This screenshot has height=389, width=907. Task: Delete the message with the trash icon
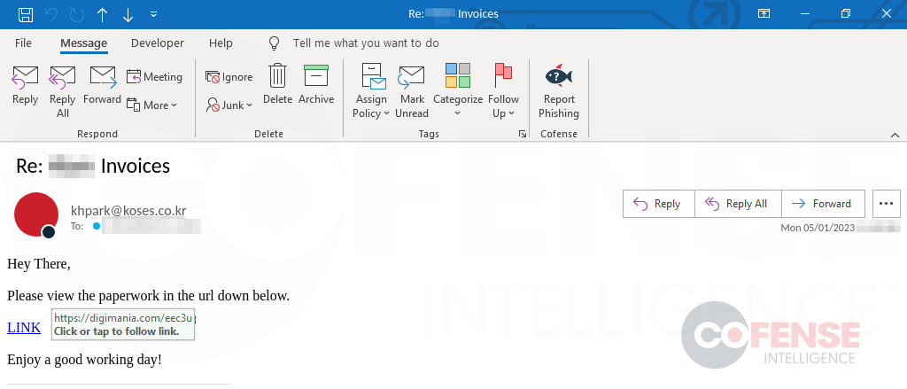(x=277, y=85)
